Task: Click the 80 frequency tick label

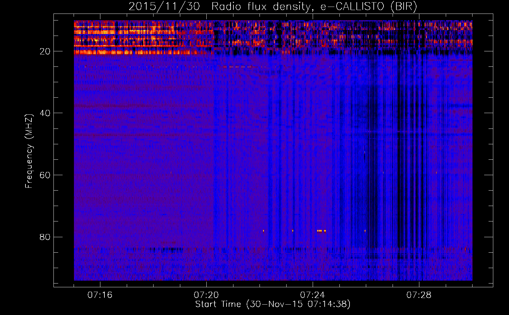Action: (x=45, y=237)
